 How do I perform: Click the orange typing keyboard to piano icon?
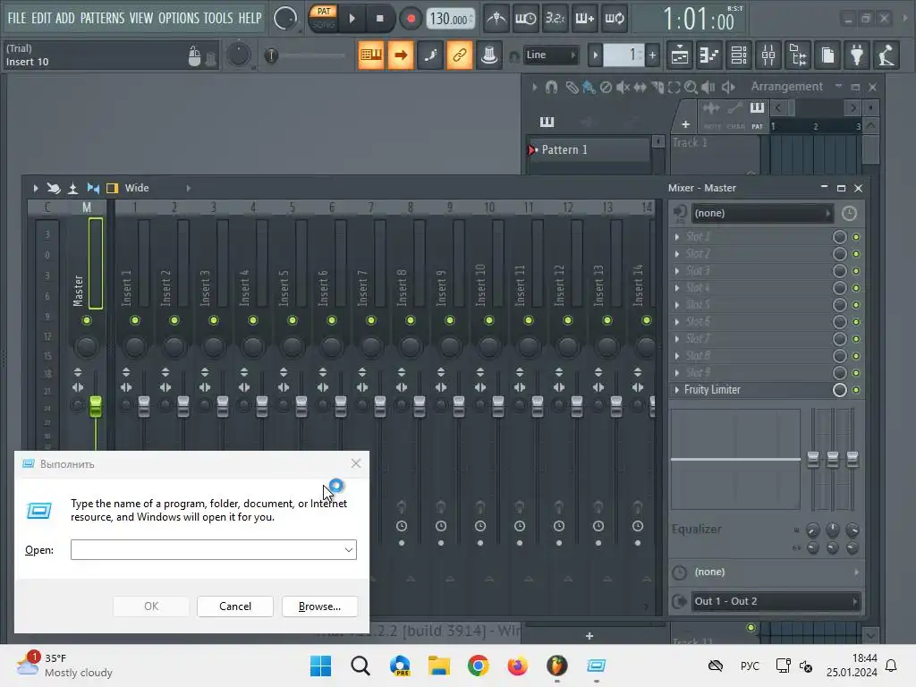tap(371, 55)
